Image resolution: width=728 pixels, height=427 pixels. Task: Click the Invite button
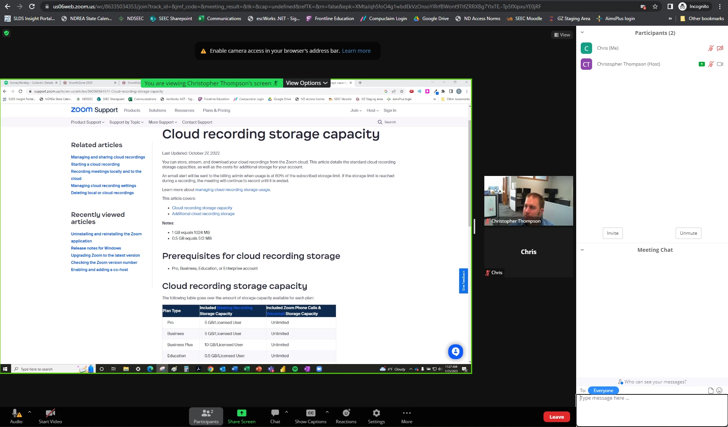coord(612,233)
